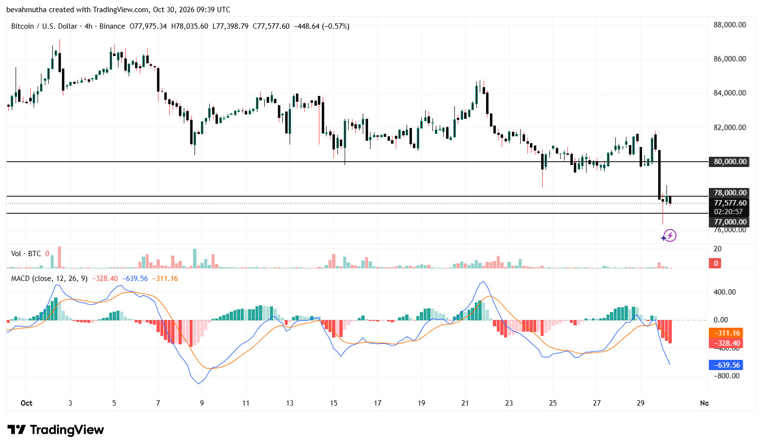Click the 88,000.00 price axis label
Screen dimensions: 762x448
point(730,25)
